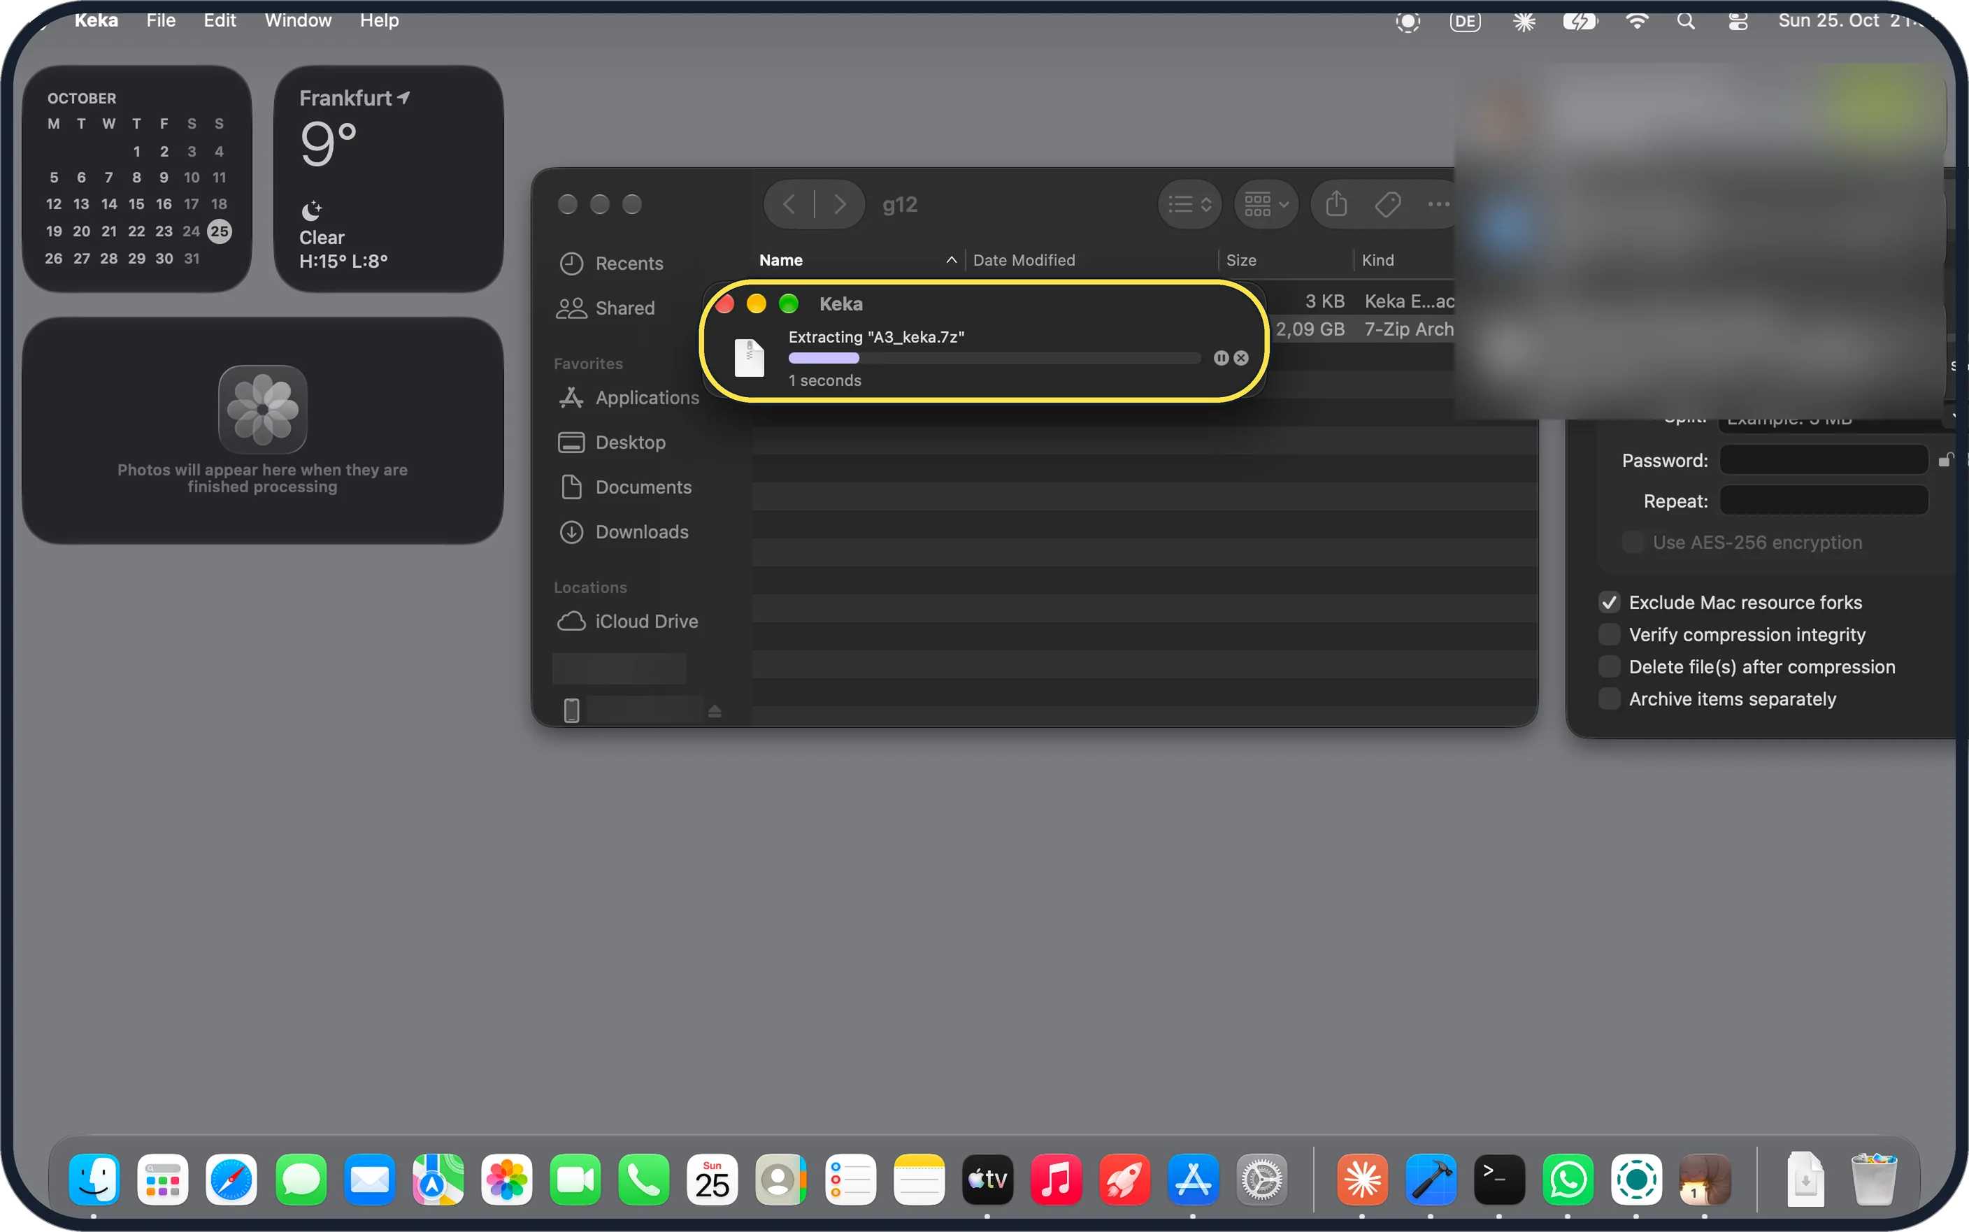The height and width of the screenshot is (1232, 1969).
Task: Open the Finder more actions ellipsis menu
Action: (1438, 203)
